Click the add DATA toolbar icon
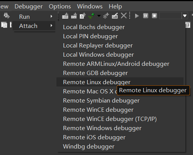This screenshot has width=193, height=155. 74,16
